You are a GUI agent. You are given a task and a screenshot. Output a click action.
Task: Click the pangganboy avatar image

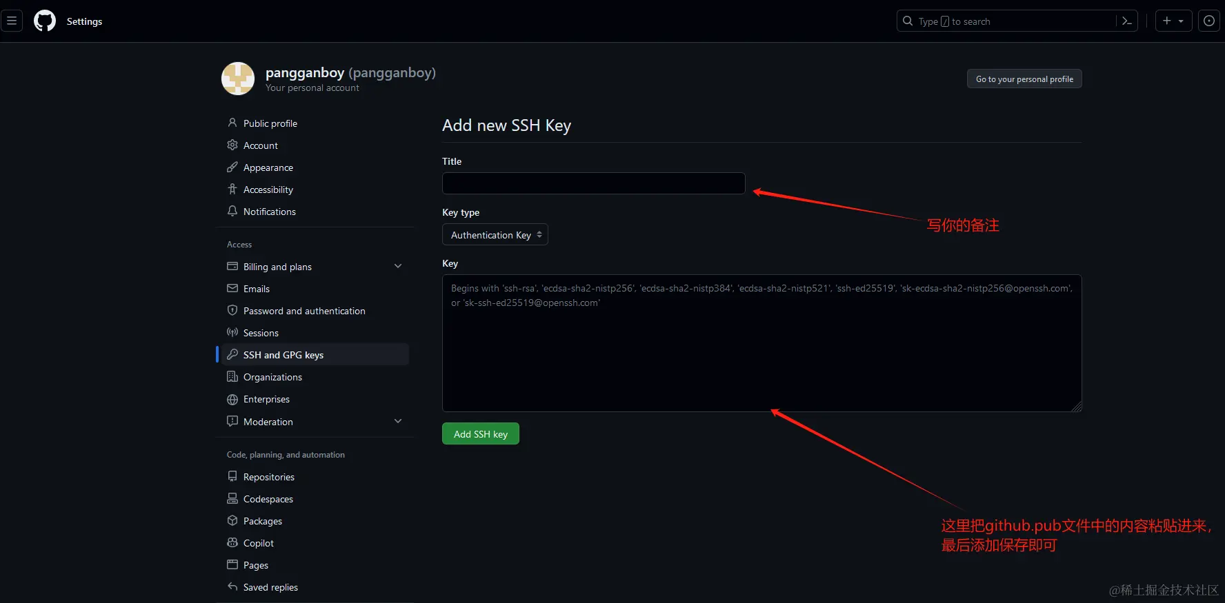click(x=238, y=79)
